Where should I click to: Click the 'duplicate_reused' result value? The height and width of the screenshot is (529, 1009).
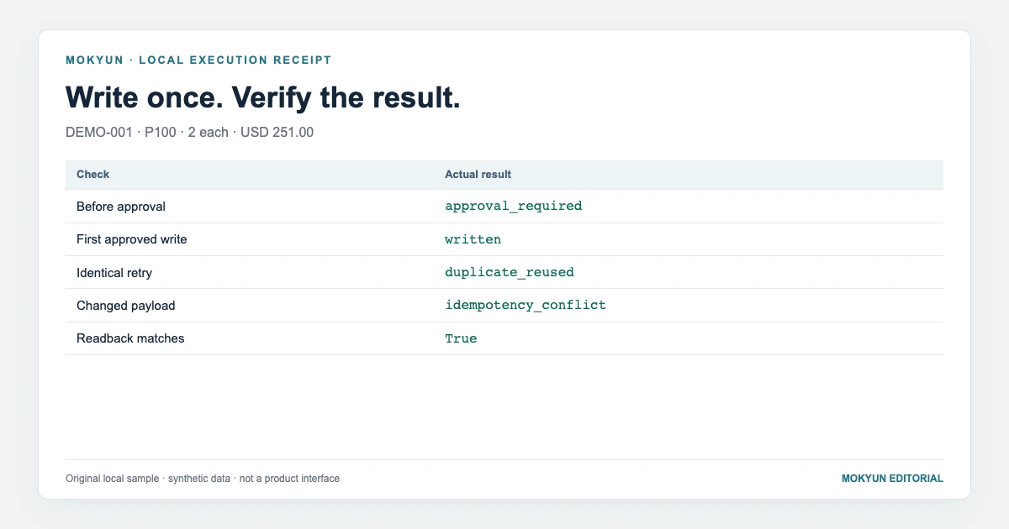[510, 272]
